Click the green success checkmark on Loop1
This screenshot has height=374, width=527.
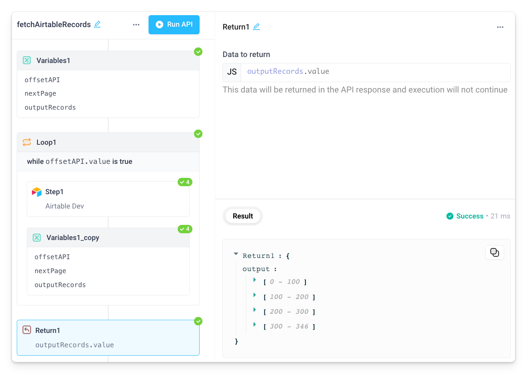click(x=198, y=134)
